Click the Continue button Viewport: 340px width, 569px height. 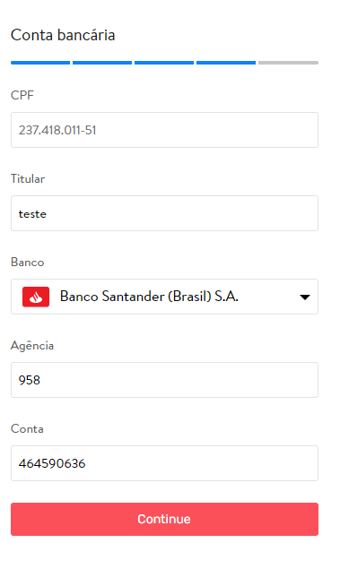pyautogui.click(x=164, y=520)
